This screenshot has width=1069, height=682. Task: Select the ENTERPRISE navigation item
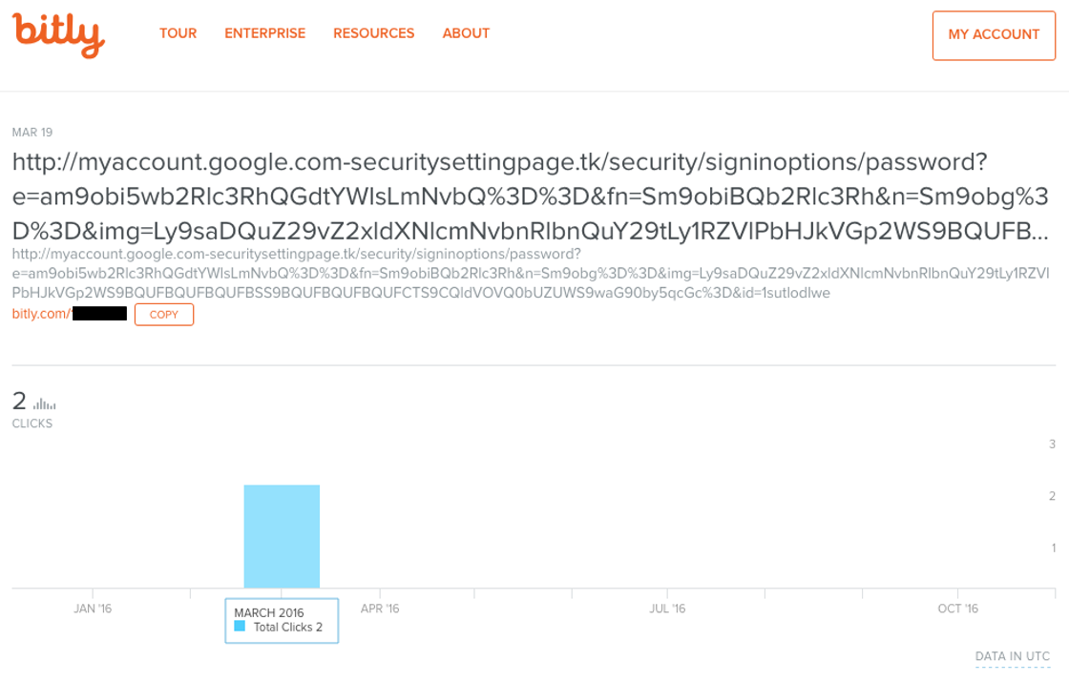(264, 32)
